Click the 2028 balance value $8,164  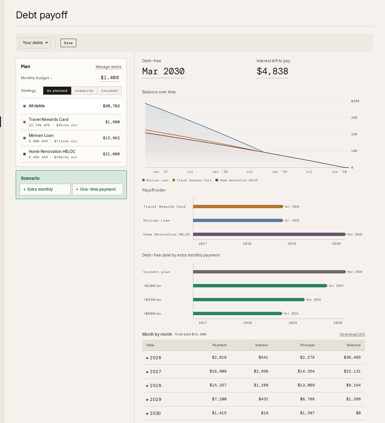(x=354, y=385)
